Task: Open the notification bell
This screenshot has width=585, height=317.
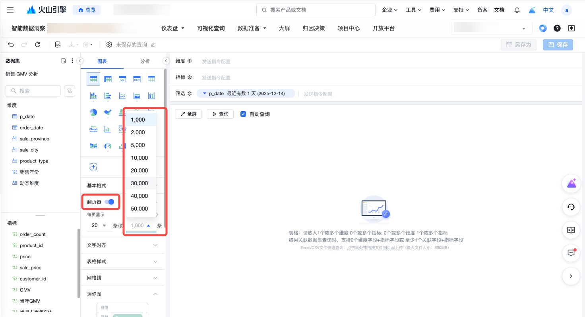Action: click(517, 10)
